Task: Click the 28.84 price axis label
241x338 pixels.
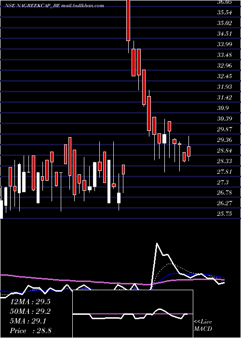Action: coord(225,151)
